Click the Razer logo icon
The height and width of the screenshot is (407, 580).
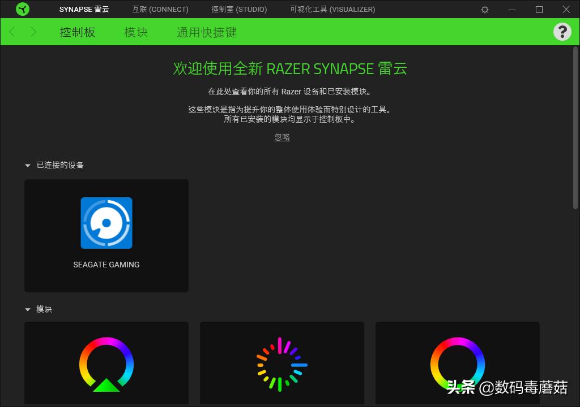[22, 9]
